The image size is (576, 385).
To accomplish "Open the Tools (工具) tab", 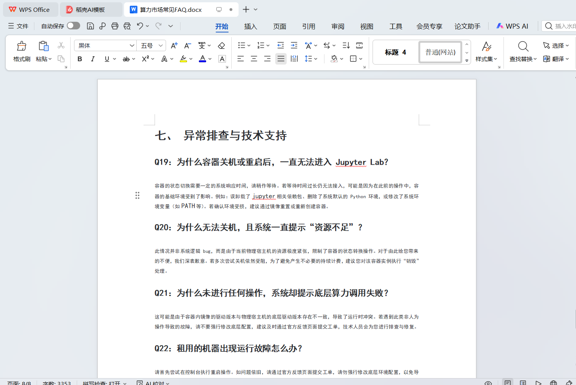I will click(395, 26).
